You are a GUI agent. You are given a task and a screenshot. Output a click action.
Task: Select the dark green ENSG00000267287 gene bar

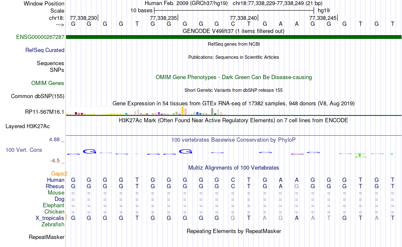(x=234, y=37)
